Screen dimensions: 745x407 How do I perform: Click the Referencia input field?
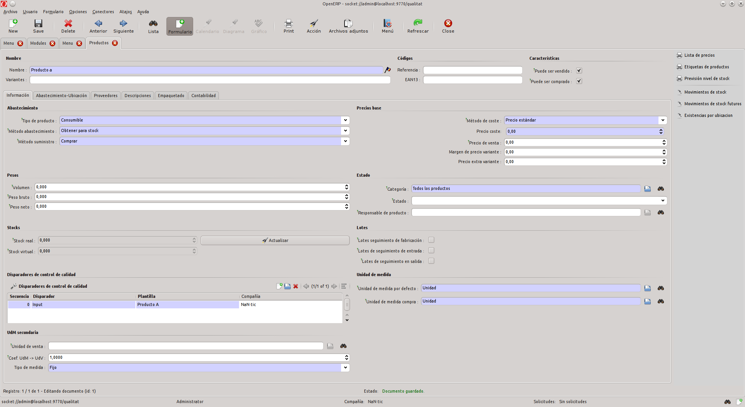tap(473, 70)
